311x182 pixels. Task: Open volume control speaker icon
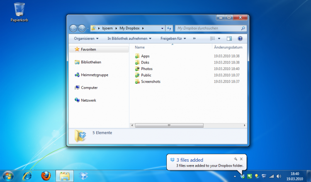279,176
